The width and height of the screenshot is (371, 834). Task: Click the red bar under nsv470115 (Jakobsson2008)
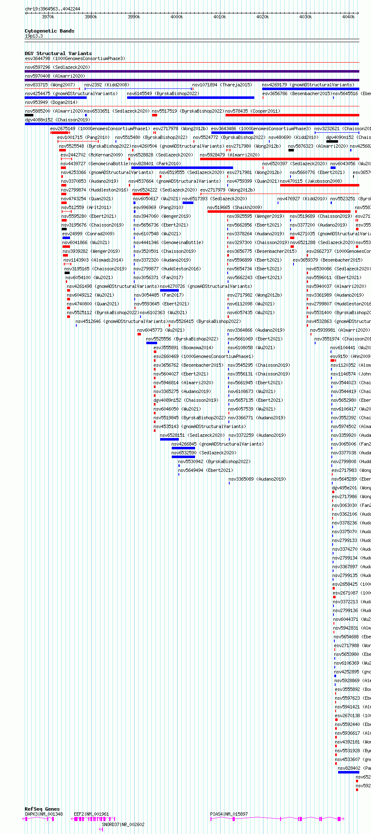[319, 185]
